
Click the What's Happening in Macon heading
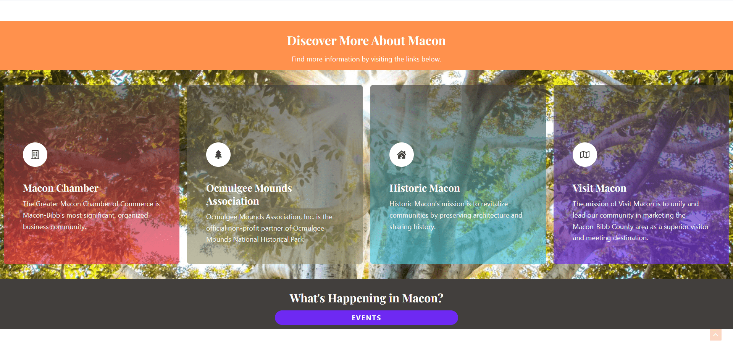(366, 298)
